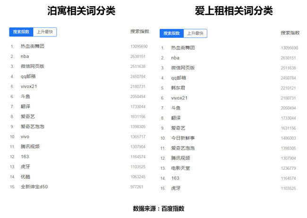The width and height of the screenshot is (307, 218).
Task: Click qq邮箱 in 爱上租 list
Action: [x=179, y=78]
